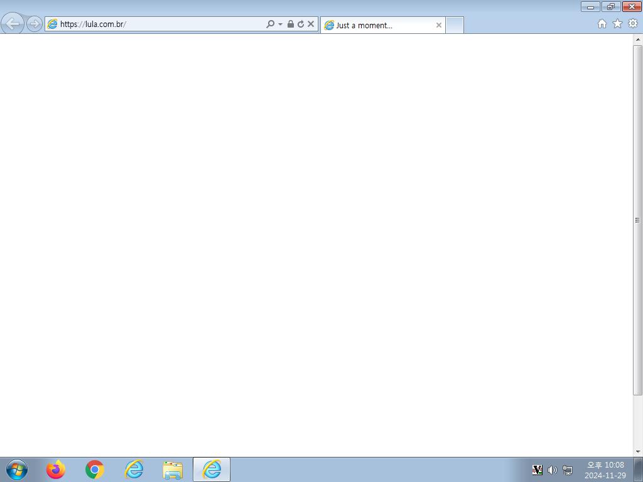Launch Google Chrome from the taskbar
The image size is (643, 482).
coord(95,469)
